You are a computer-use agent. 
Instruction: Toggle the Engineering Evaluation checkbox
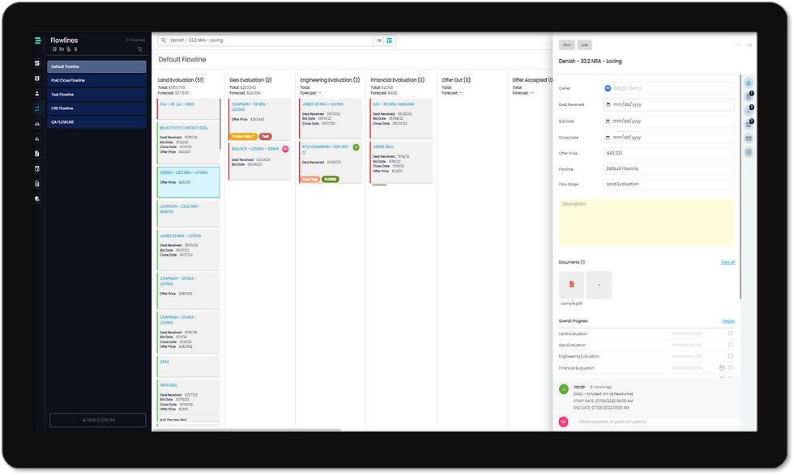(731, 356)
